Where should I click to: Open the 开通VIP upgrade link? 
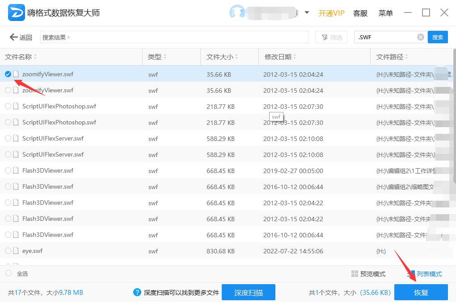point(331,13)
